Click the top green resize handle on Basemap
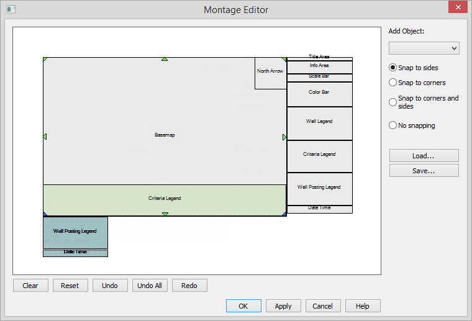The image size is (472, 321). [x=165, y=59]
